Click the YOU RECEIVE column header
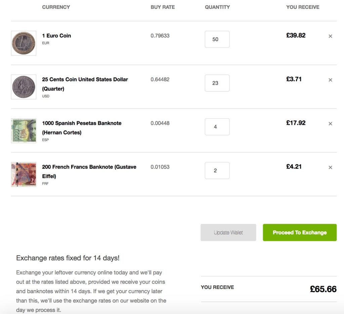Screen dimensions: 344x314 click(302, 7)
